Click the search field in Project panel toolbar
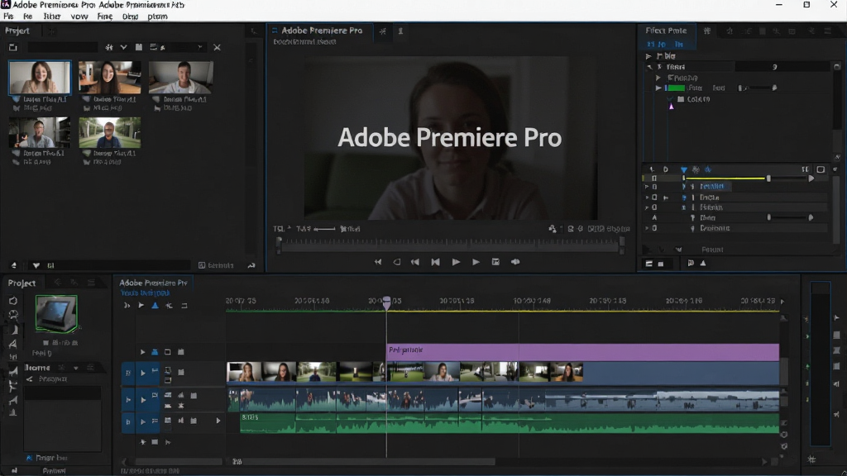This screenshot has width=847, height=476. pyautogui.click(x=63, y=47)
